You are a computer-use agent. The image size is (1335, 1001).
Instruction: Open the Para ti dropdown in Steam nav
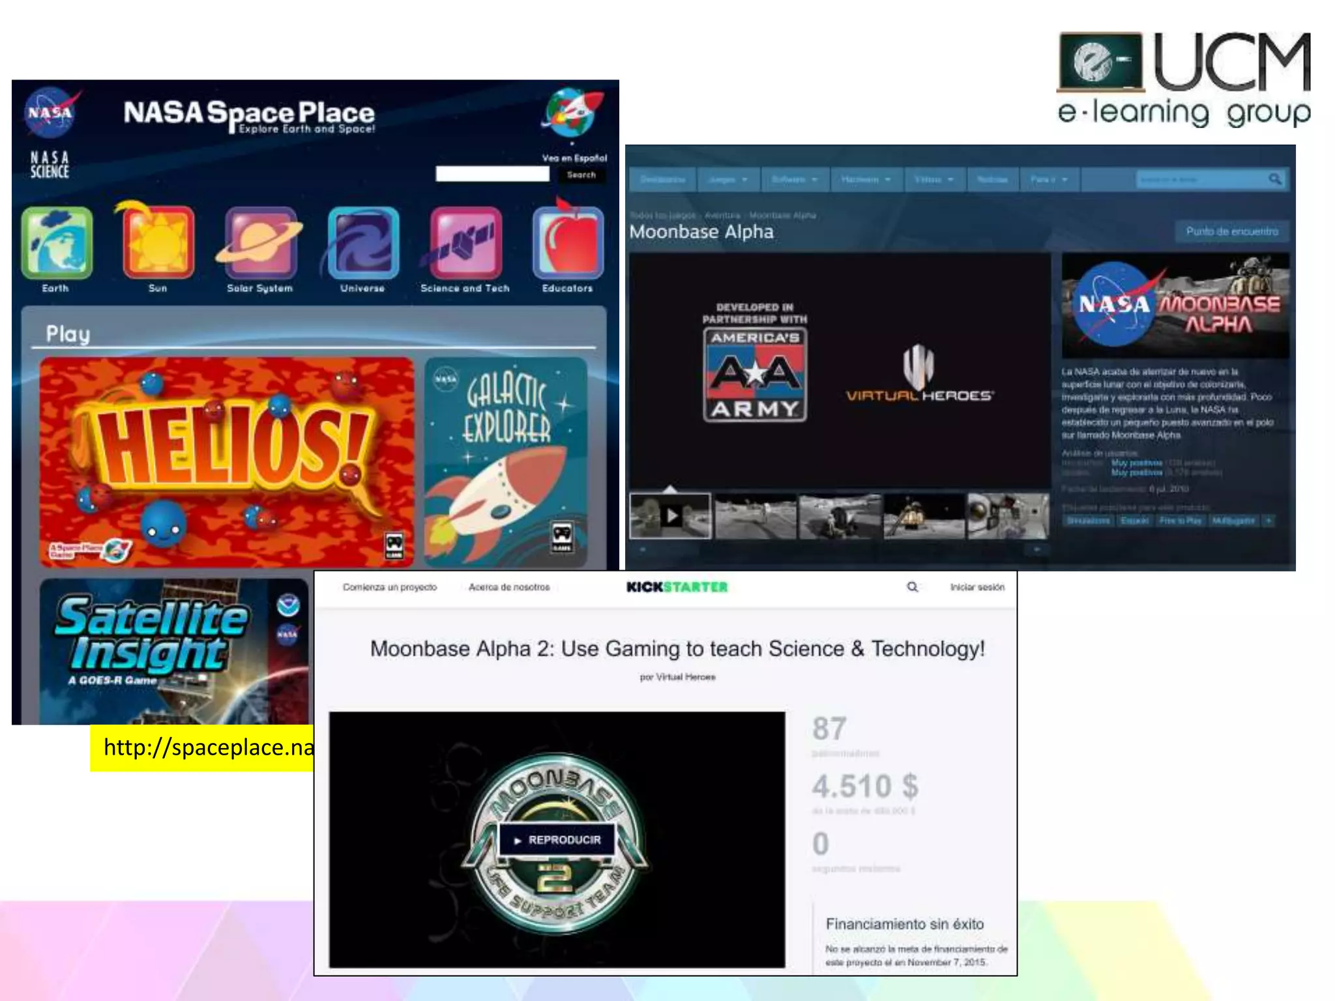pyautogui.click(x=1049, y=179)
